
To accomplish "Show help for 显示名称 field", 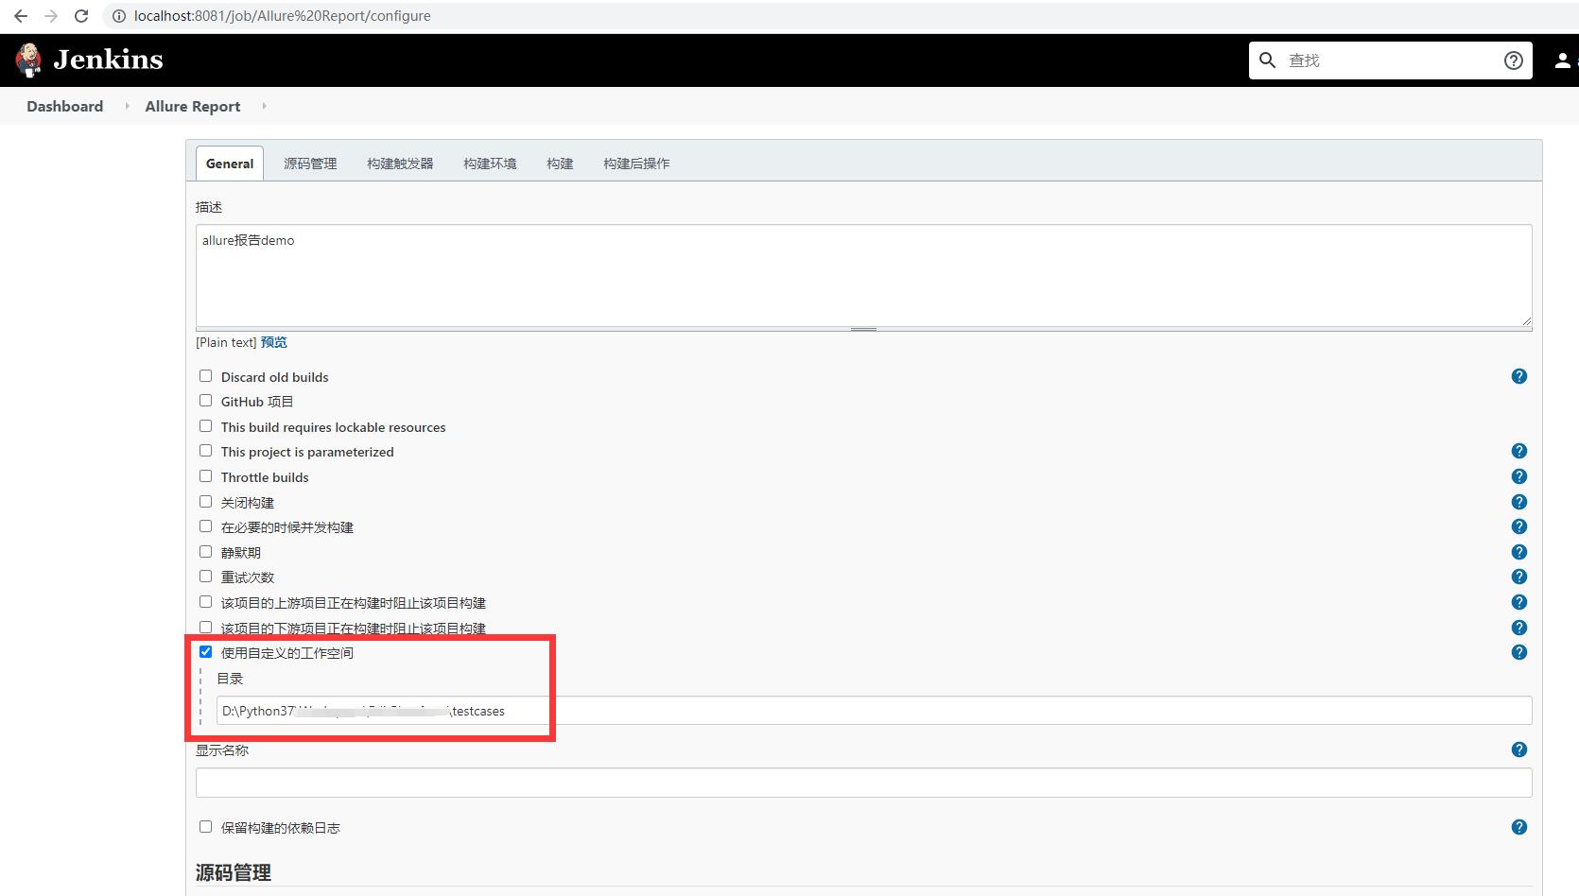I will pyautogui.click(x=1519, y=750).
